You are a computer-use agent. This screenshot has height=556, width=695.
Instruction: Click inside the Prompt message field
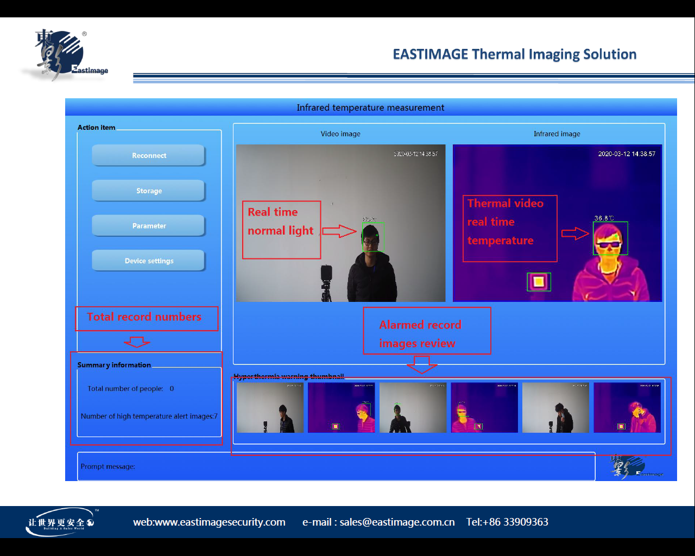337,466
